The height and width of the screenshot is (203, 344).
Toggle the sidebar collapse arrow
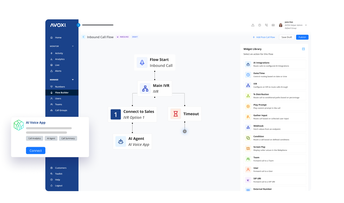click(78, 25)
